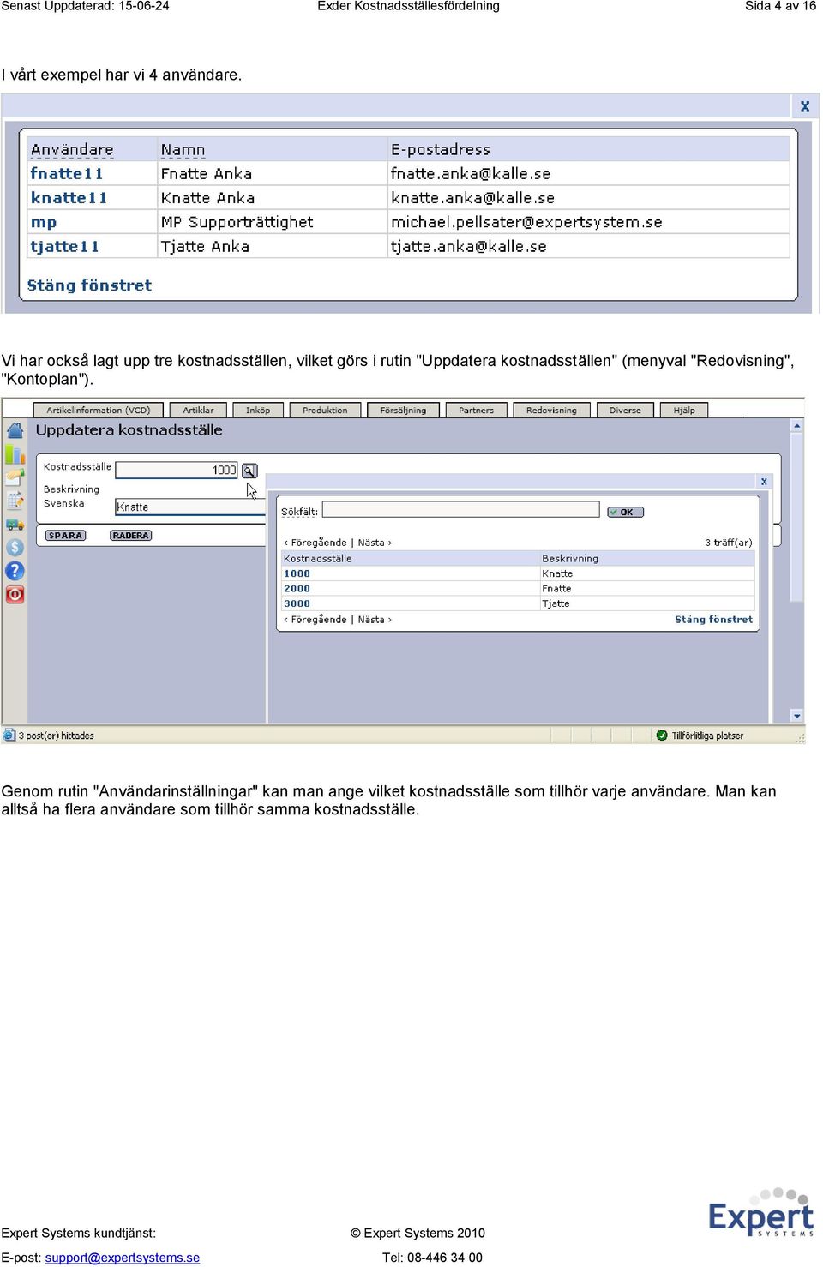
Task: Click the 'Beskrivning' column header in results
Action: pos(570,559)
